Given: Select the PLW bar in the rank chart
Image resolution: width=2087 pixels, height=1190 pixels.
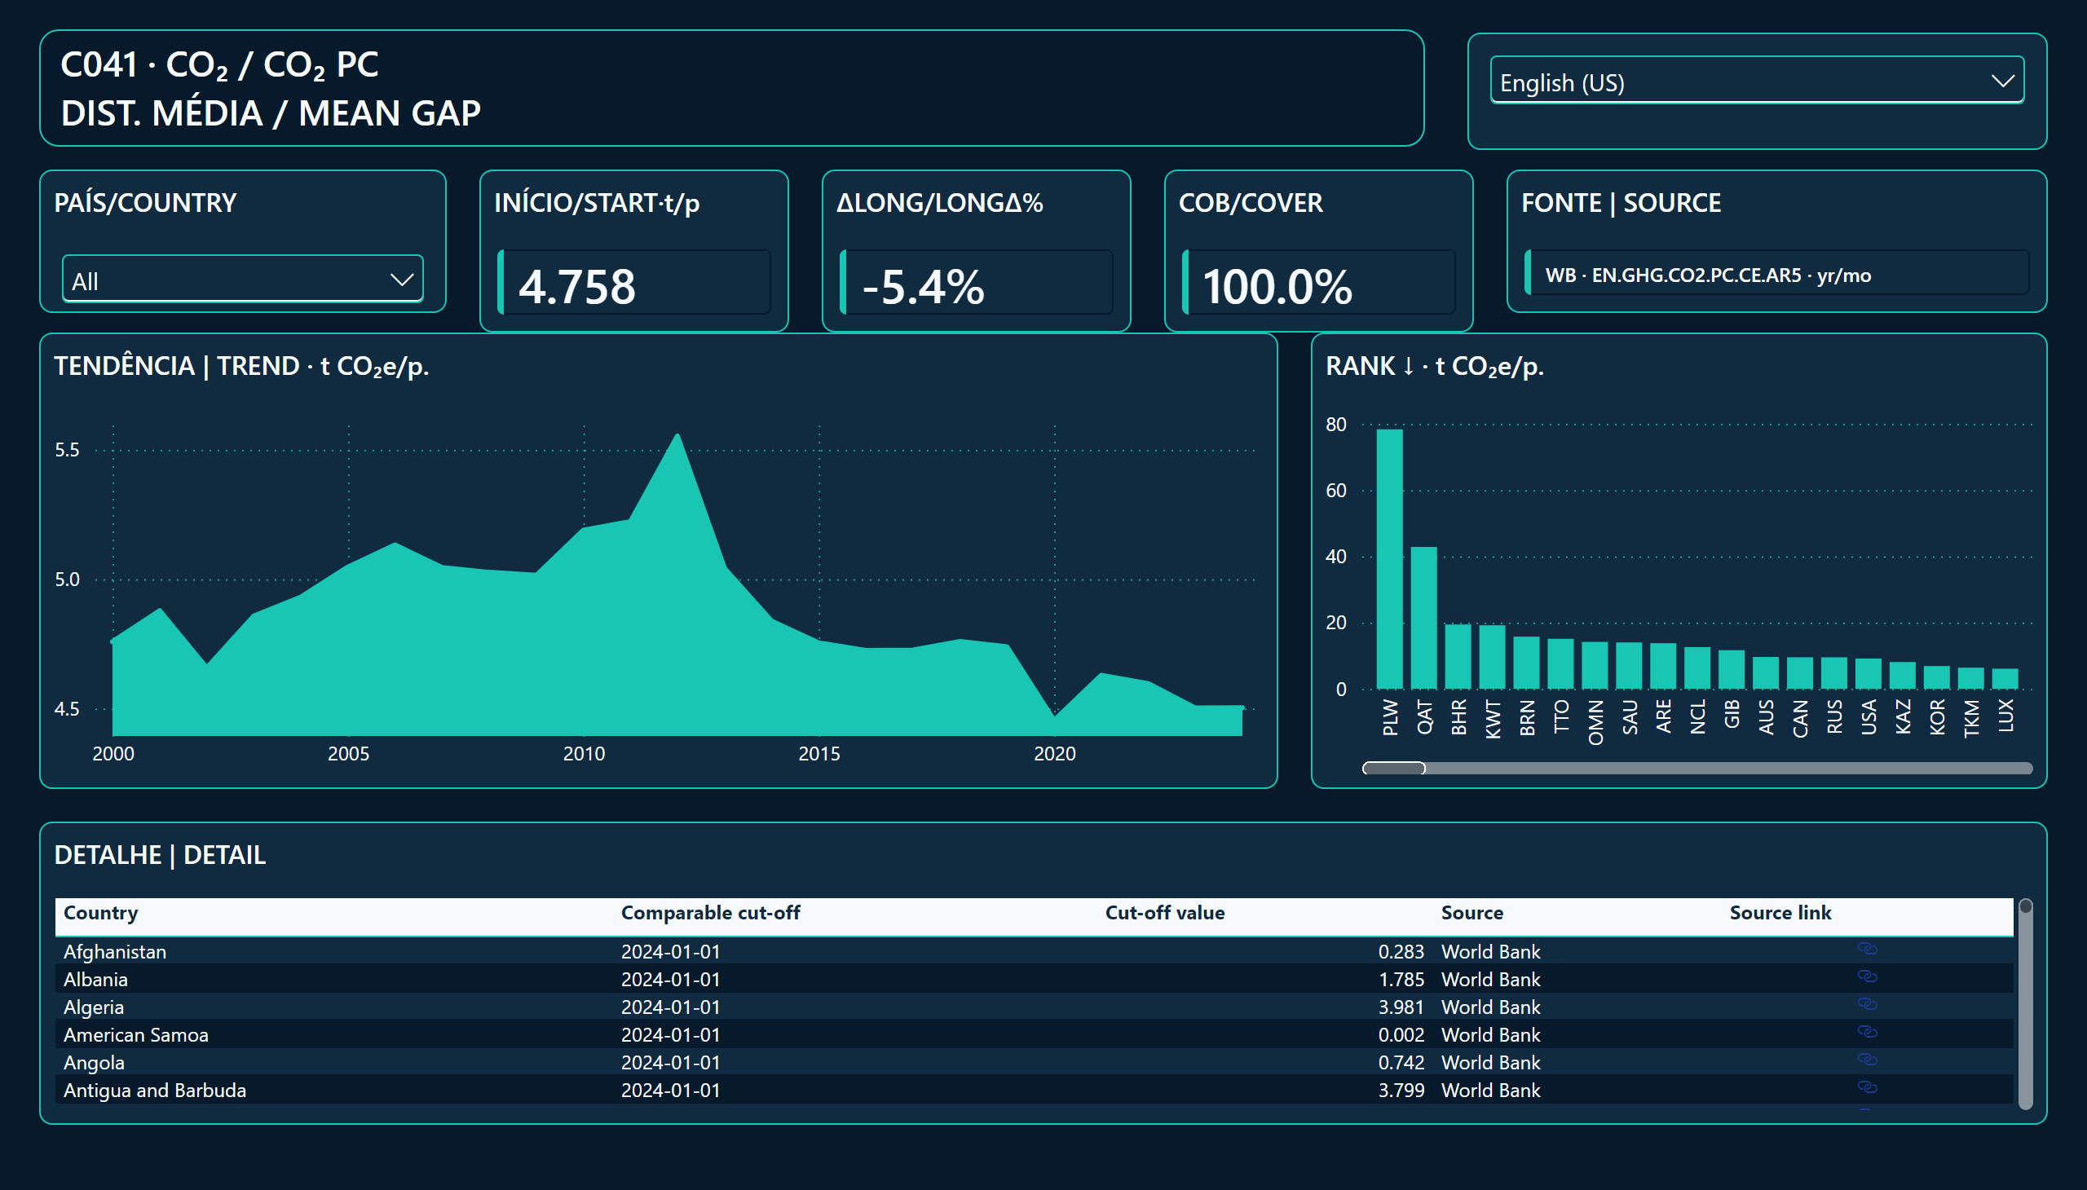Looking at the screenshot, I should (x=1390, y=559).
